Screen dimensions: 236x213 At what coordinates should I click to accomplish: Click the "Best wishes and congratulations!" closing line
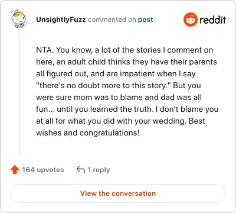[x=120, y=127]
